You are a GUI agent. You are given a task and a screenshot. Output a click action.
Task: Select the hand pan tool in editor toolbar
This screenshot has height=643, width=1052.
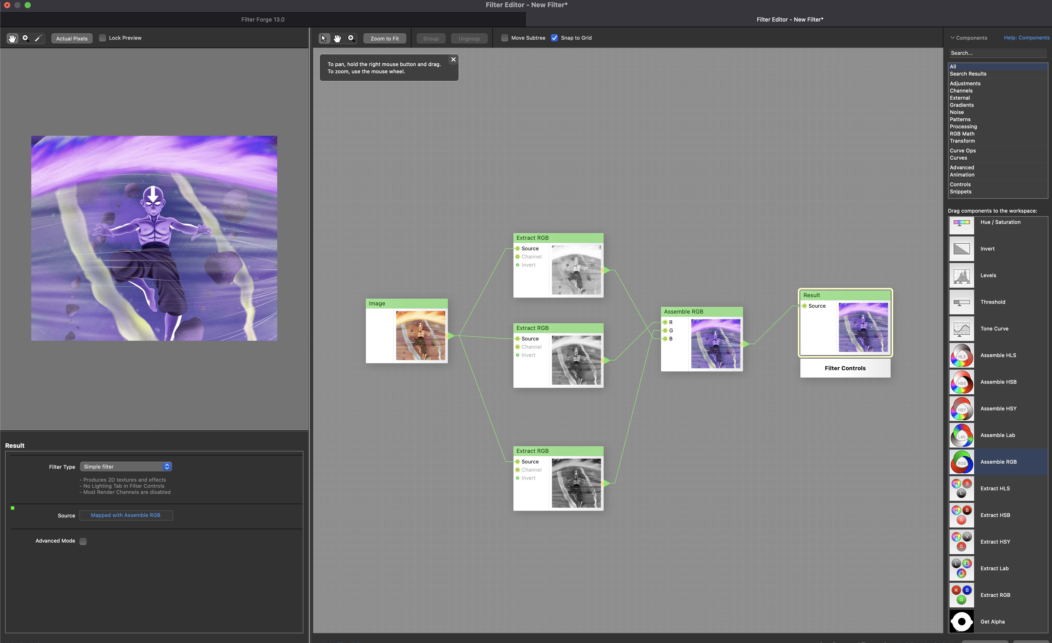pyautogui.click(x=337, y=38)
